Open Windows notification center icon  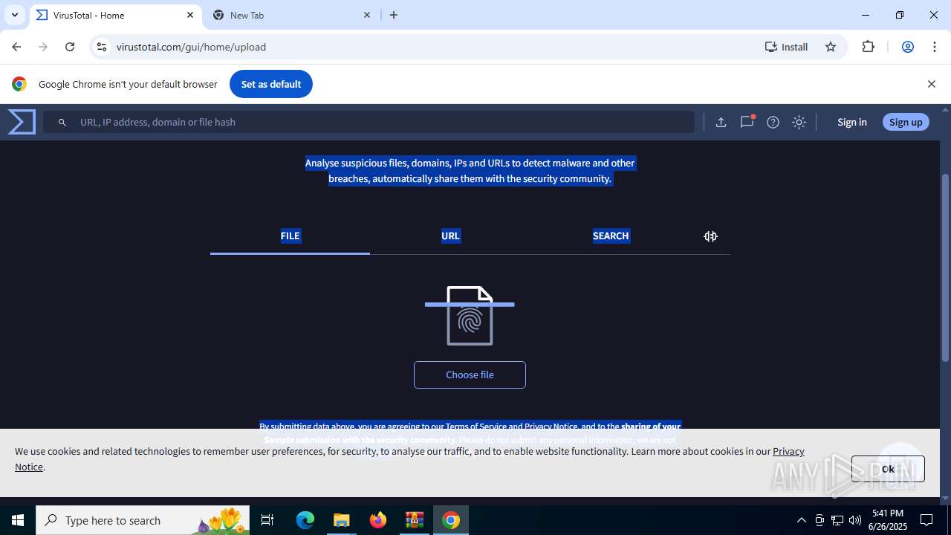pyautogui.click(x=926, y=520)
